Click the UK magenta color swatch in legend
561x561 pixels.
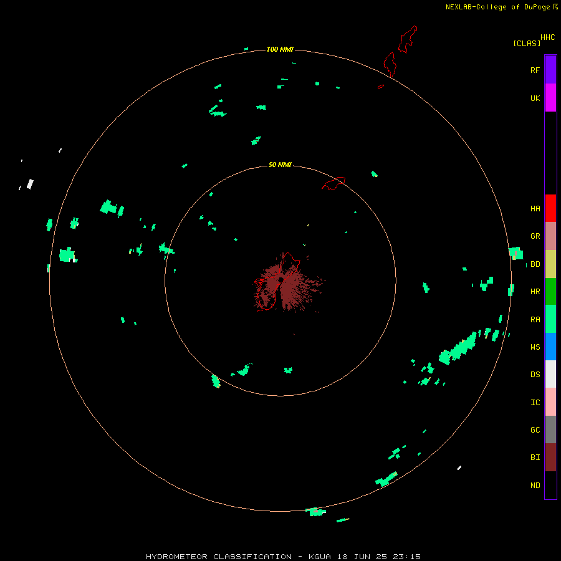point(550,98)
